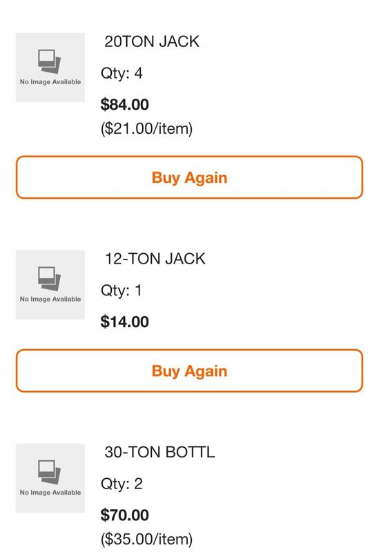Open the 20TON JACK product title

(x=152, y=41)
